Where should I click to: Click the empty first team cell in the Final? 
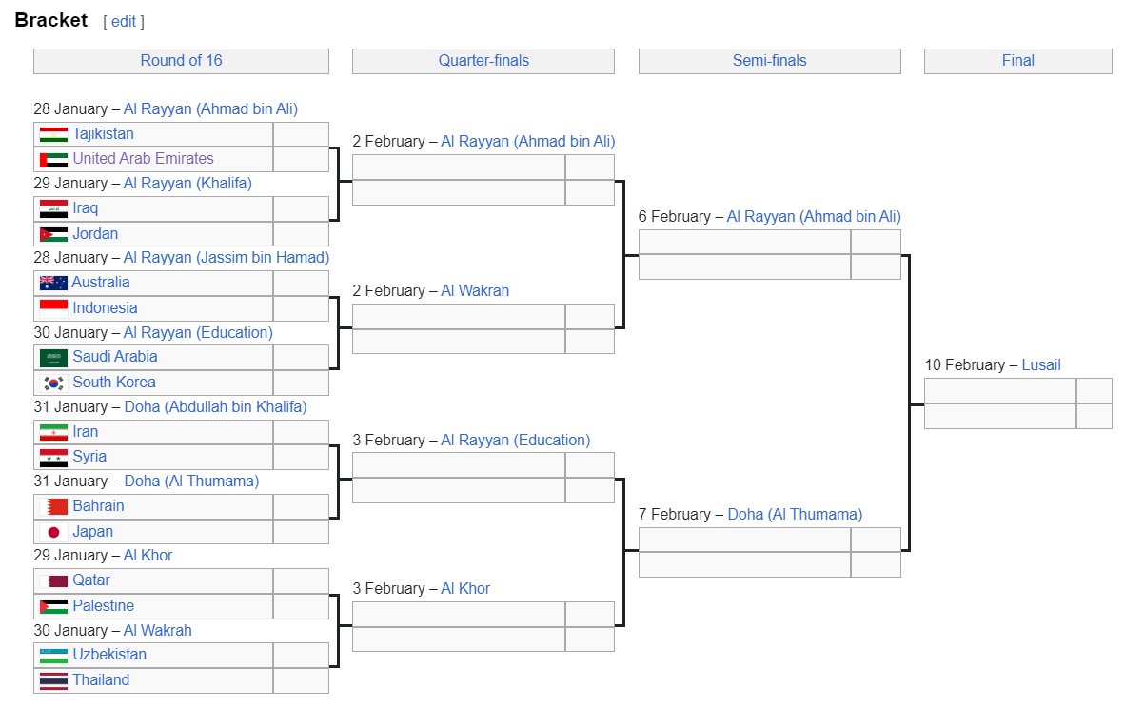(x=999, y=391)
